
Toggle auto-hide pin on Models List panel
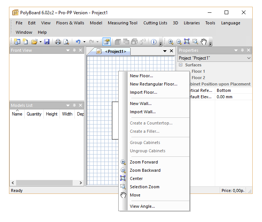coord(74,105)
